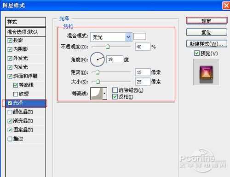Enable the 描边 stroke checkbox
Image resolution: width=230 pixels, height=177 pixels.
[x=10, y=139]
